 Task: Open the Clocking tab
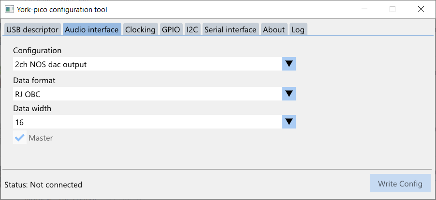click(141, 29)
